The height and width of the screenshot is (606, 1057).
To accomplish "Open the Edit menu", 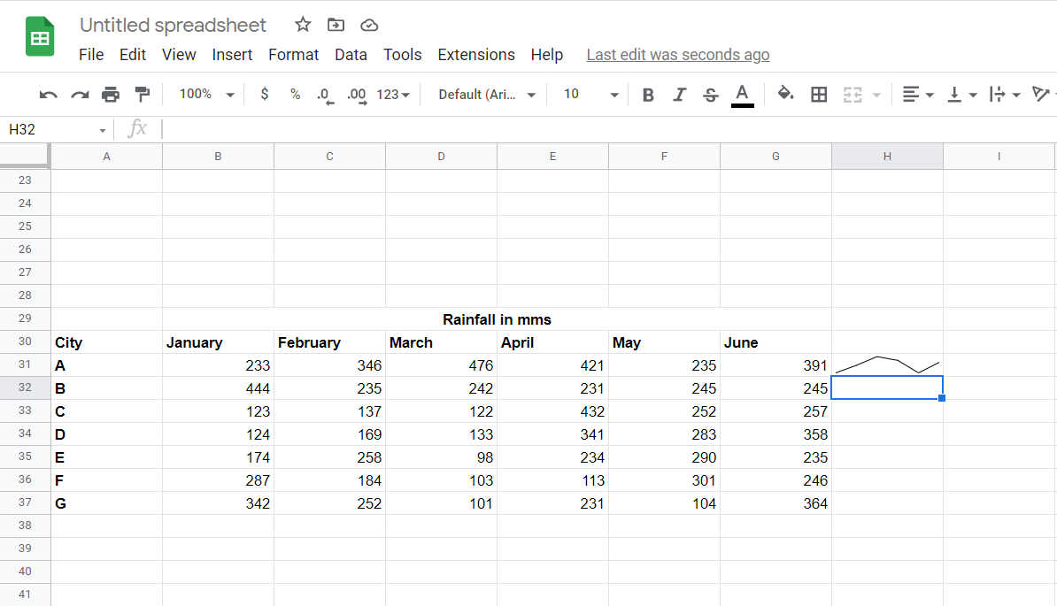I will tap(133, 55).
